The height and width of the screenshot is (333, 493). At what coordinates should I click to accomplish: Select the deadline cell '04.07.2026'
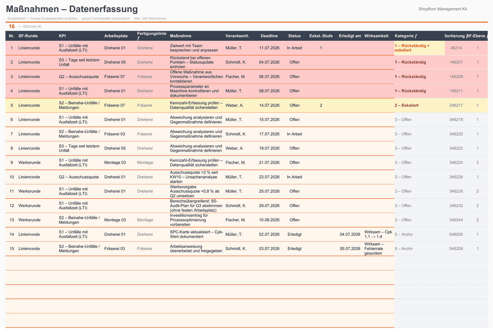[269, 62]
